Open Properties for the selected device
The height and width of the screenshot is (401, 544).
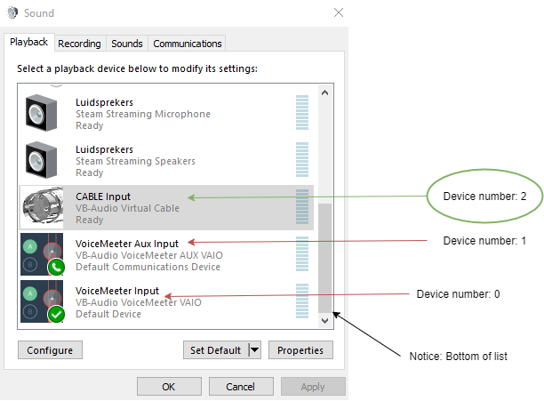[300, 350]
